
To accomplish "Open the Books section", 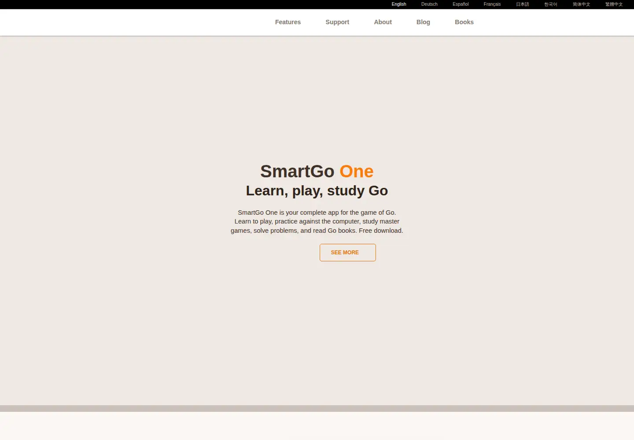I will [464, 22].
